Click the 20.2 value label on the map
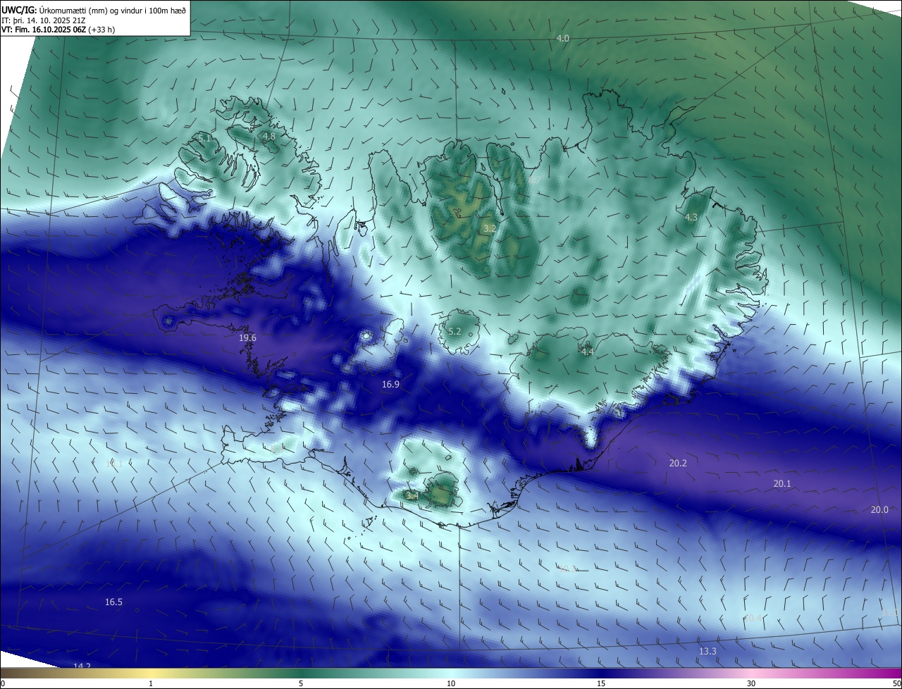 [x=678, y=463]
